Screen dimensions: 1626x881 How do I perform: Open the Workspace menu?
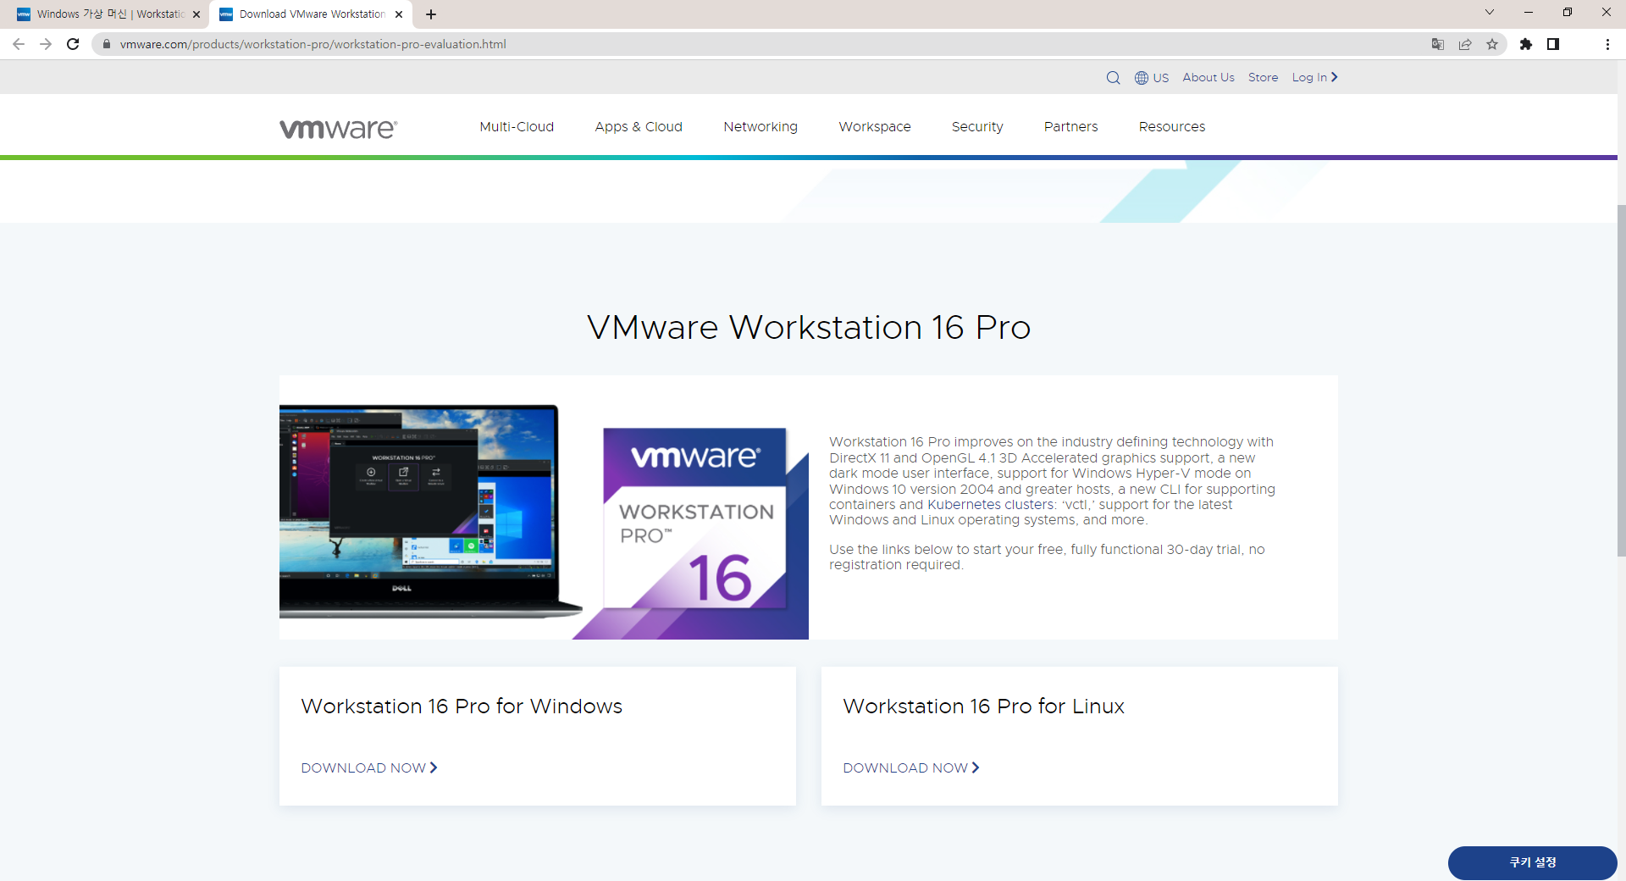point(875,126)
